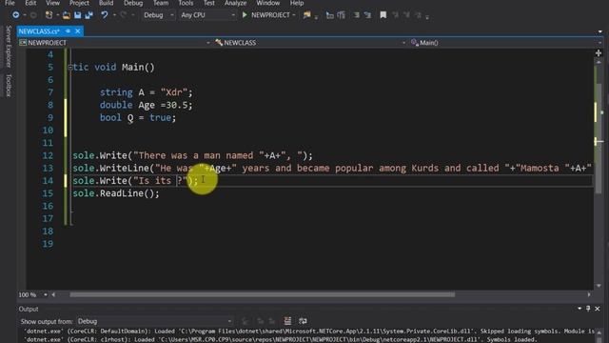Click the Uncomment Lines toolbar icon

click(341, 15)
